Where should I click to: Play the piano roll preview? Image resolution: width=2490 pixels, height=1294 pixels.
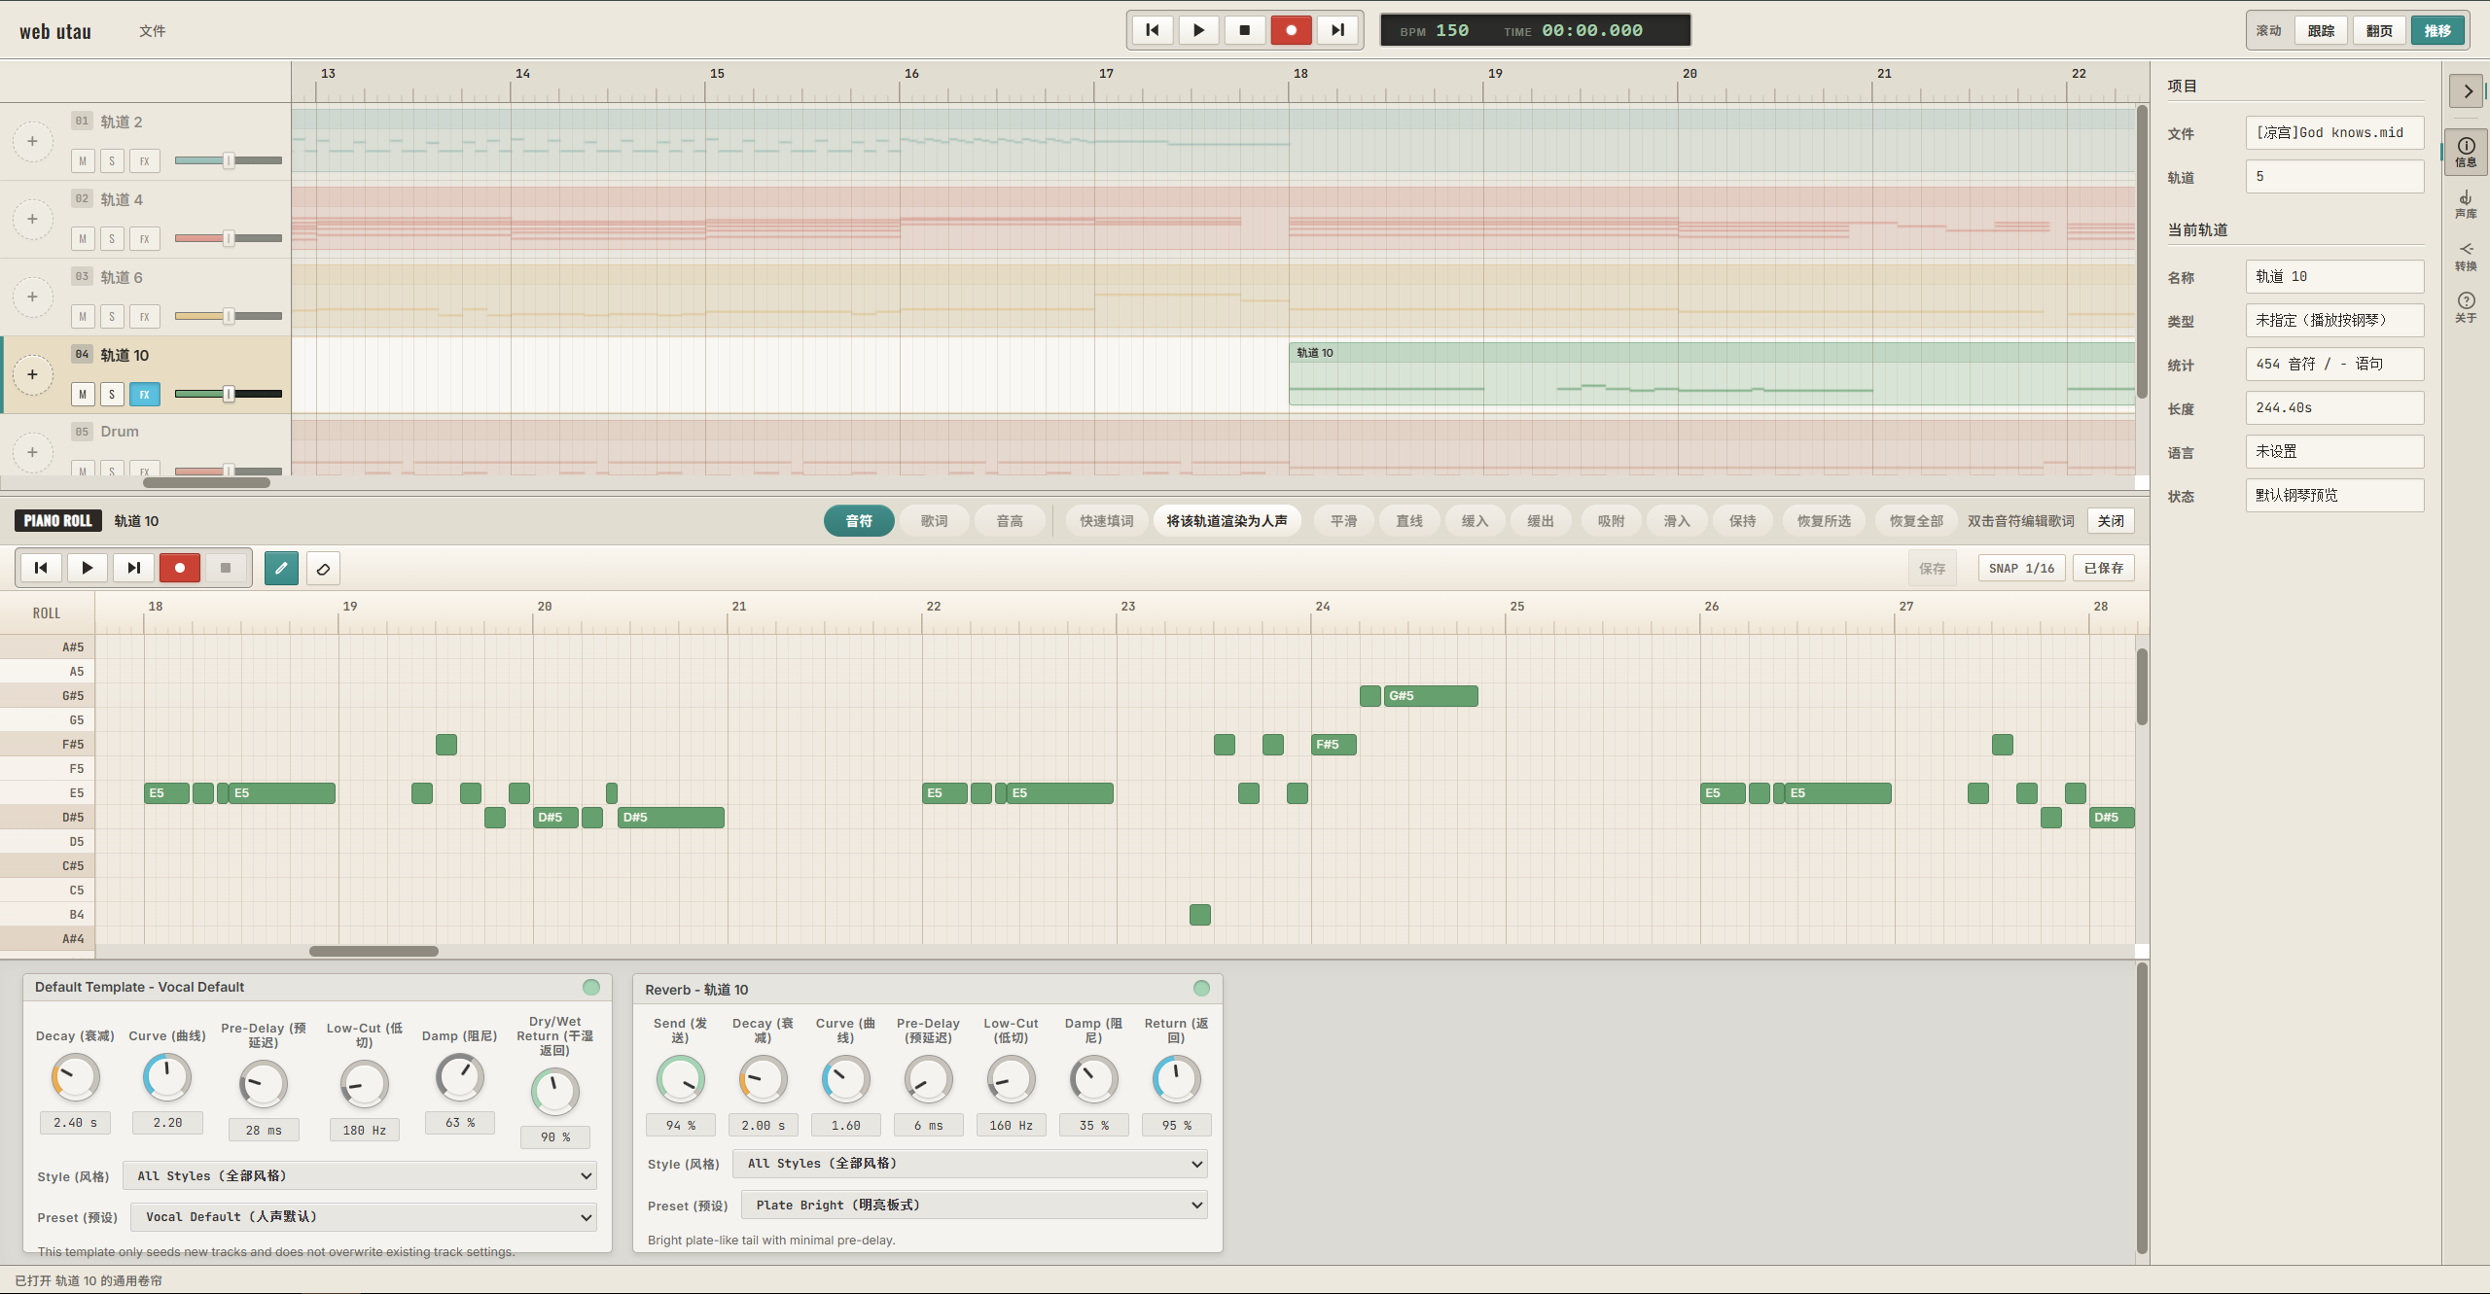88,568
